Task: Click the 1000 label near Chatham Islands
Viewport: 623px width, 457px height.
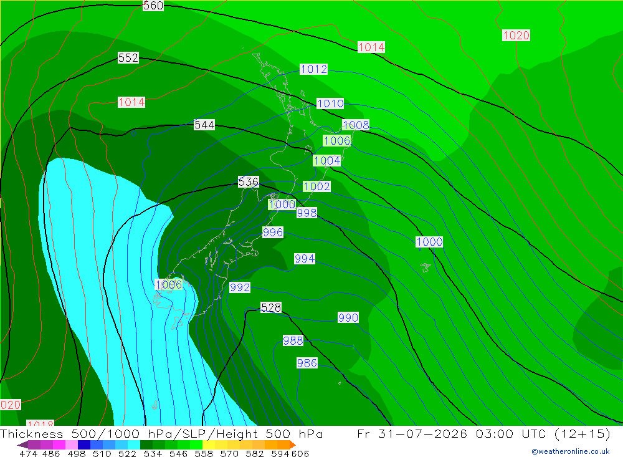Action: (x=429, y=242)
